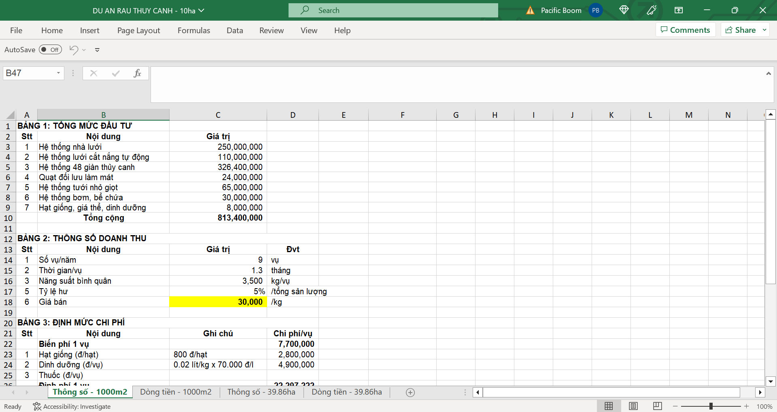Switch to Page Layout view
Viewport: 777px width, 412px height.
633,406
